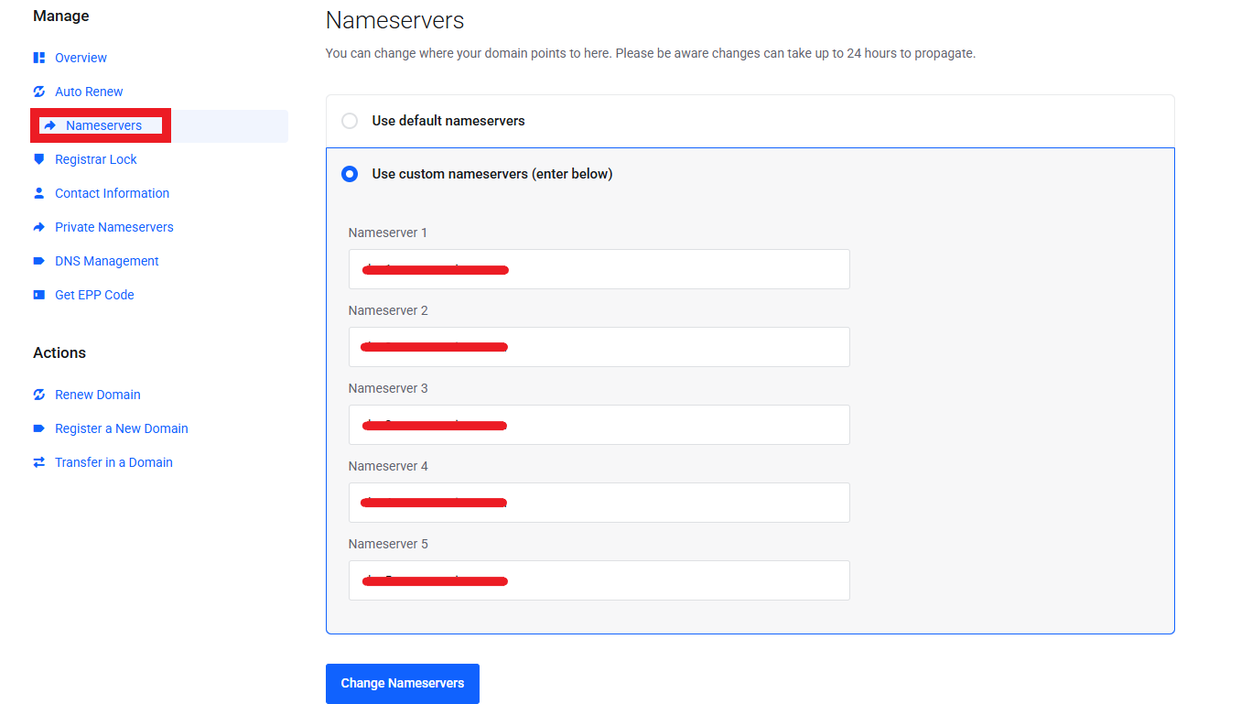
Task: Click the Contact Information person icon
Action: [39, 193]
